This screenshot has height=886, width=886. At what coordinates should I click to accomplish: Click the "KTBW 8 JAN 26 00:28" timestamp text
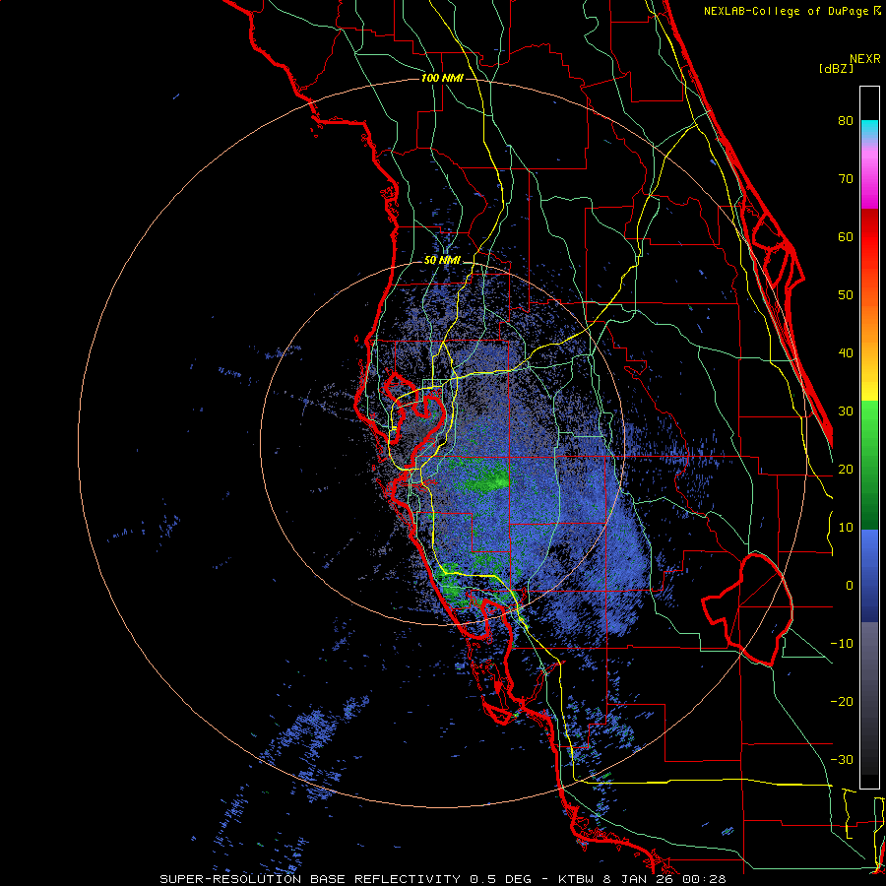tap(642, 879)
